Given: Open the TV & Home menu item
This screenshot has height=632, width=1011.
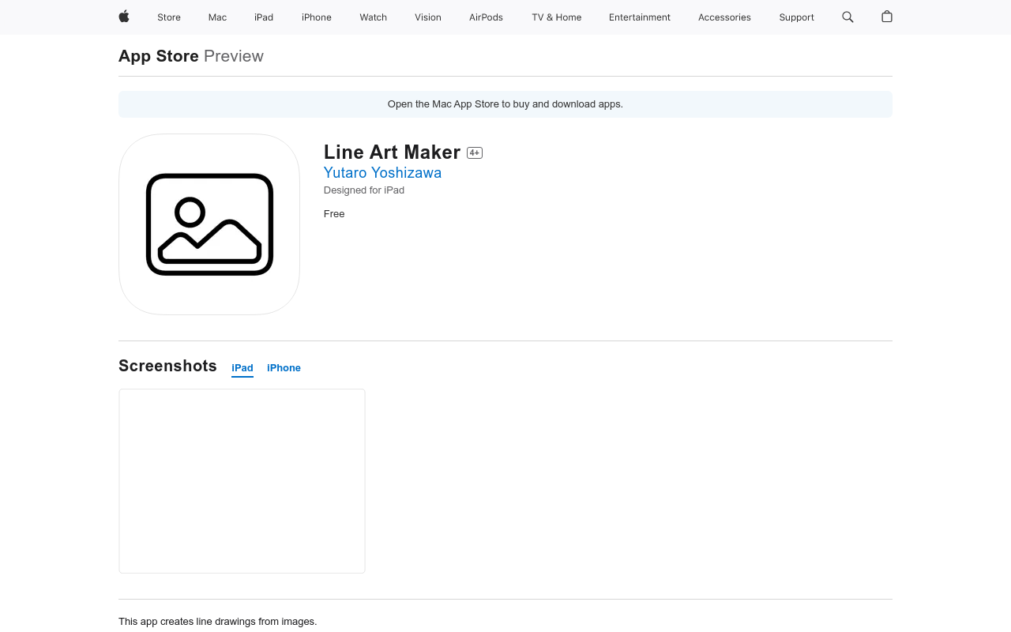Looking at the screenshot, I should coord(557,17).
